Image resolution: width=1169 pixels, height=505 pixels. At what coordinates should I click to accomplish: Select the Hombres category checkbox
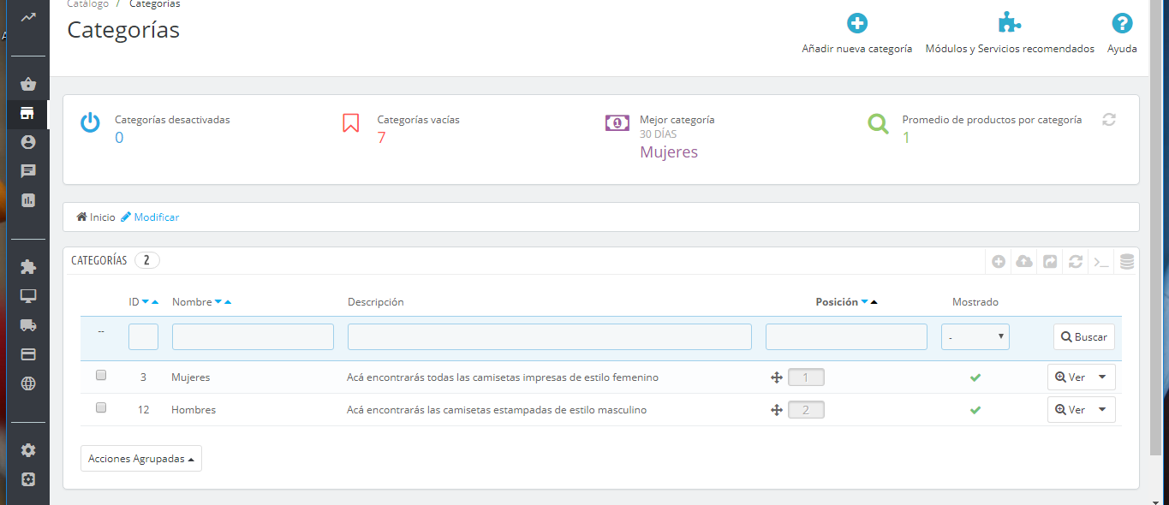(x=101, y=407)
